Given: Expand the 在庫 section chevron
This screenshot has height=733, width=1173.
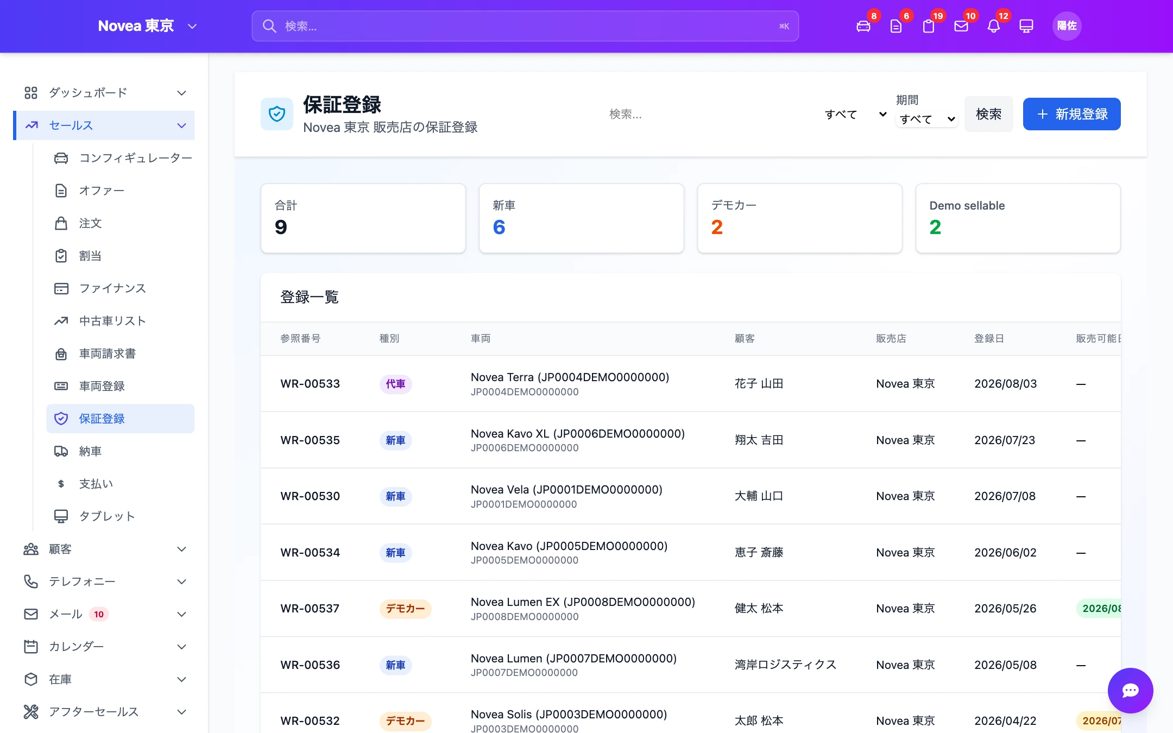Looking at the screenshot, I should pos(182,679).
